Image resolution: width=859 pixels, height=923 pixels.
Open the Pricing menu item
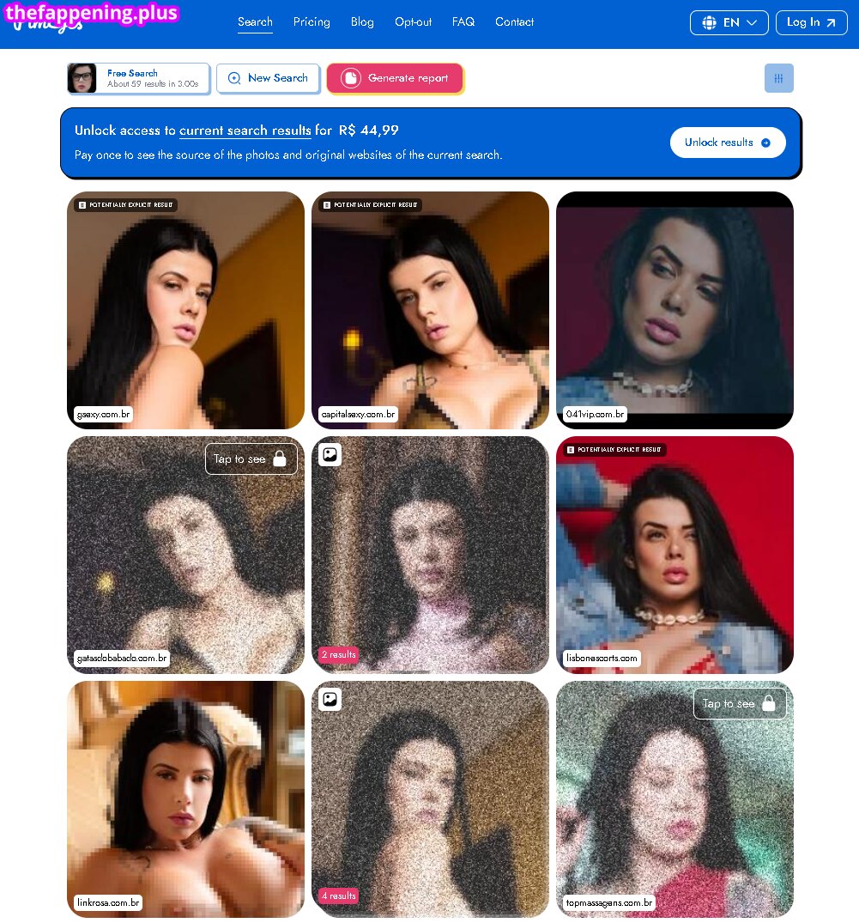(312, 22)
